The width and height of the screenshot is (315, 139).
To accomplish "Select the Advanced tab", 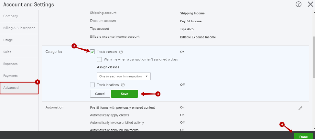I will [x=19, y=88].
